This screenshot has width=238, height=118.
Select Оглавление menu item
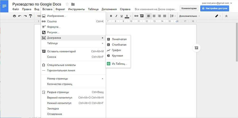[73, 114]
